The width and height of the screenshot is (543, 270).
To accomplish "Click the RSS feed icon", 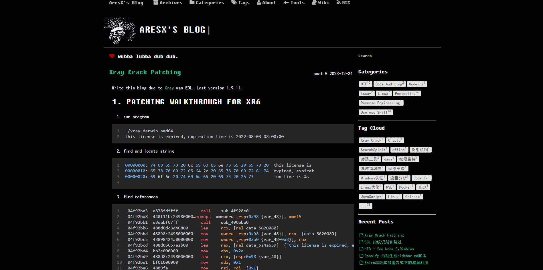I will coord(338,3).
